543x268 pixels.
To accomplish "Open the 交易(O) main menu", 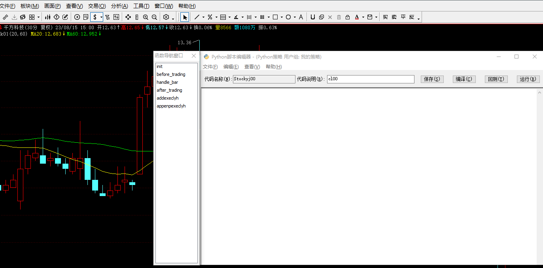I will pos(97,6).
